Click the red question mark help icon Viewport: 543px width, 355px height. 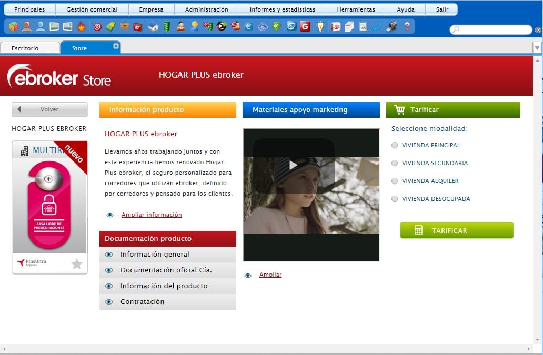407,27
